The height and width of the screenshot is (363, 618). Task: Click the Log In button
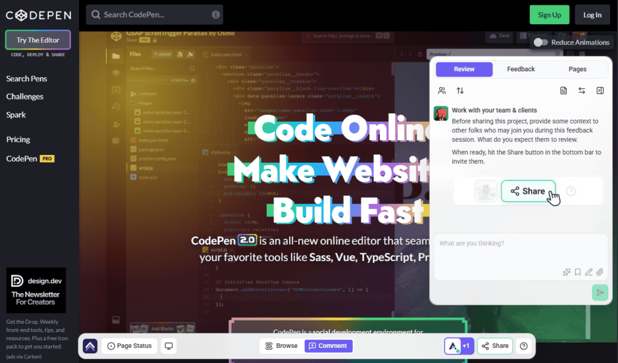(593, 15)
